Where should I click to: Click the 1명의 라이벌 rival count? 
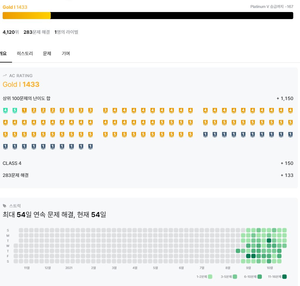[66, 32]
